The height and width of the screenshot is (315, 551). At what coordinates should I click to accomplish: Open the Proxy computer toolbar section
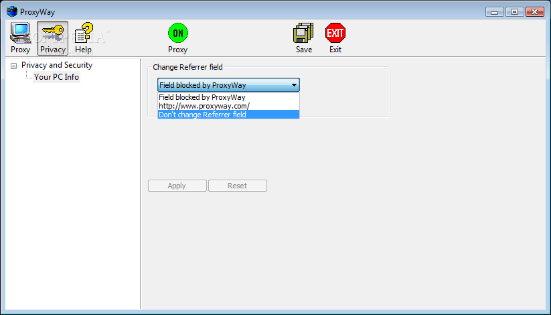[20, 38]
